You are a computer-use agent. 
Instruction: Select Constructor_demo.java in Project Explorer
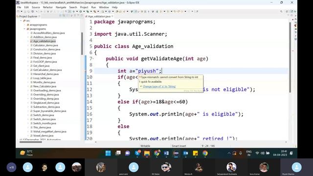(x=46, y=49)
